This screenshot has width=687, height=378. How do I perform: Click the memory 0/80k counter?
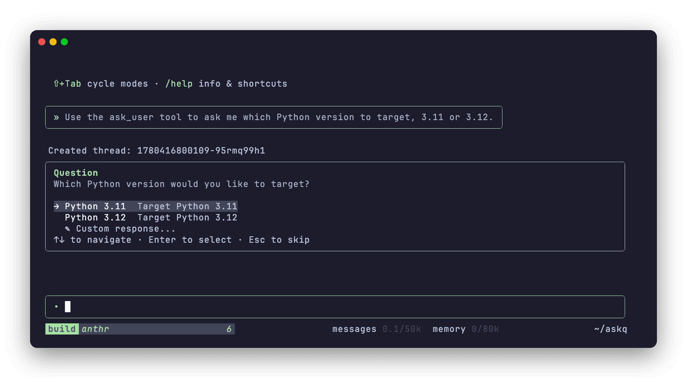pyautogui.click(x=466, y=329)
